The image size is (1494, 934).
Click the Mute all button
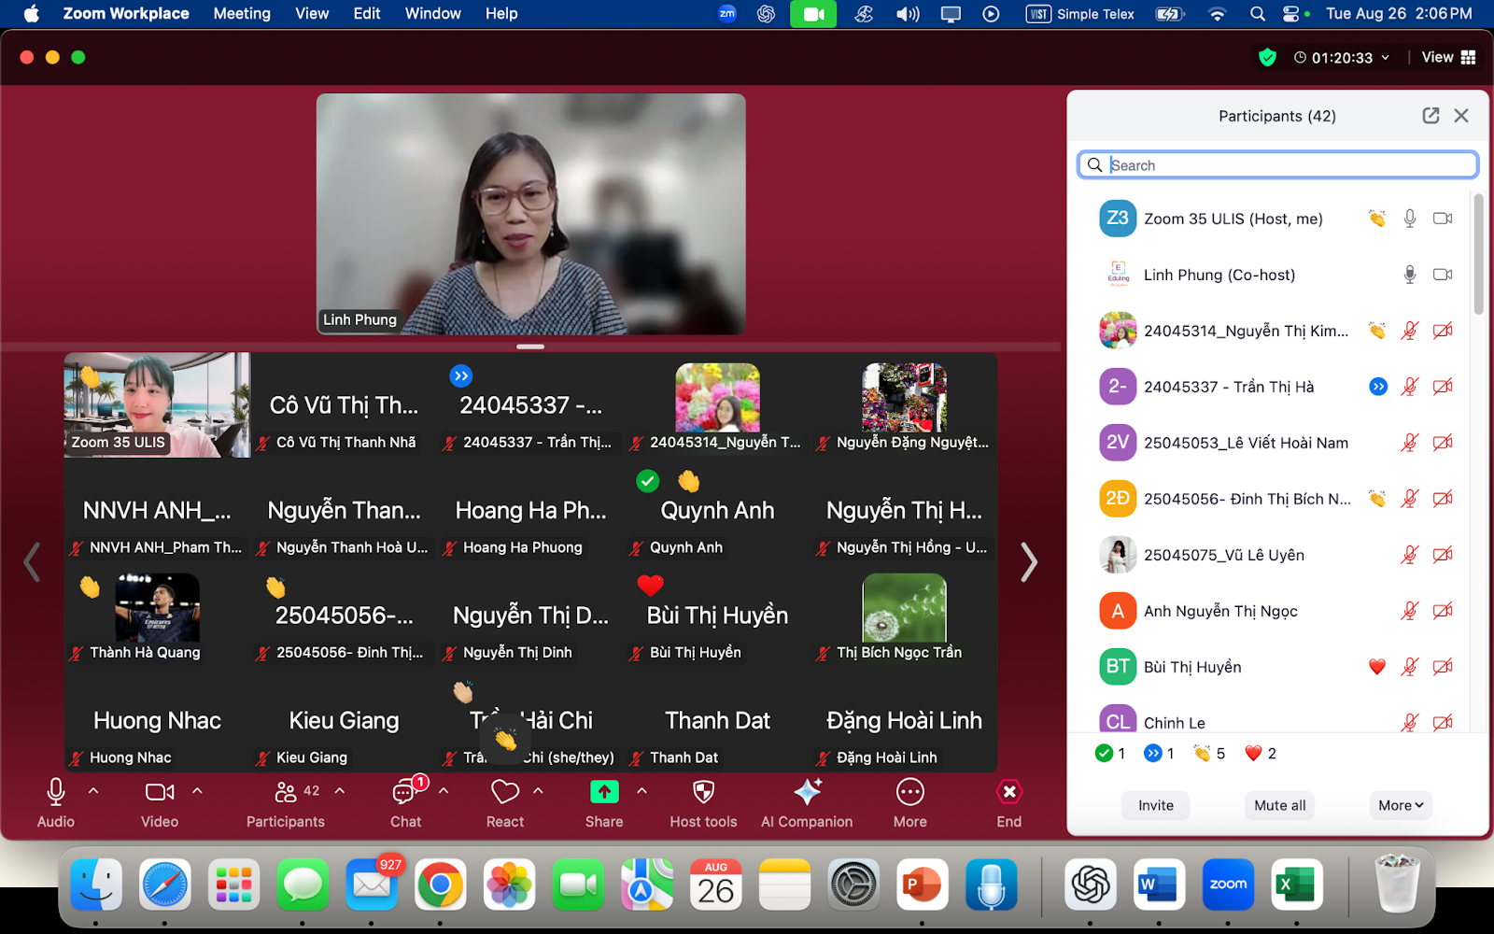pos(1279,805)
